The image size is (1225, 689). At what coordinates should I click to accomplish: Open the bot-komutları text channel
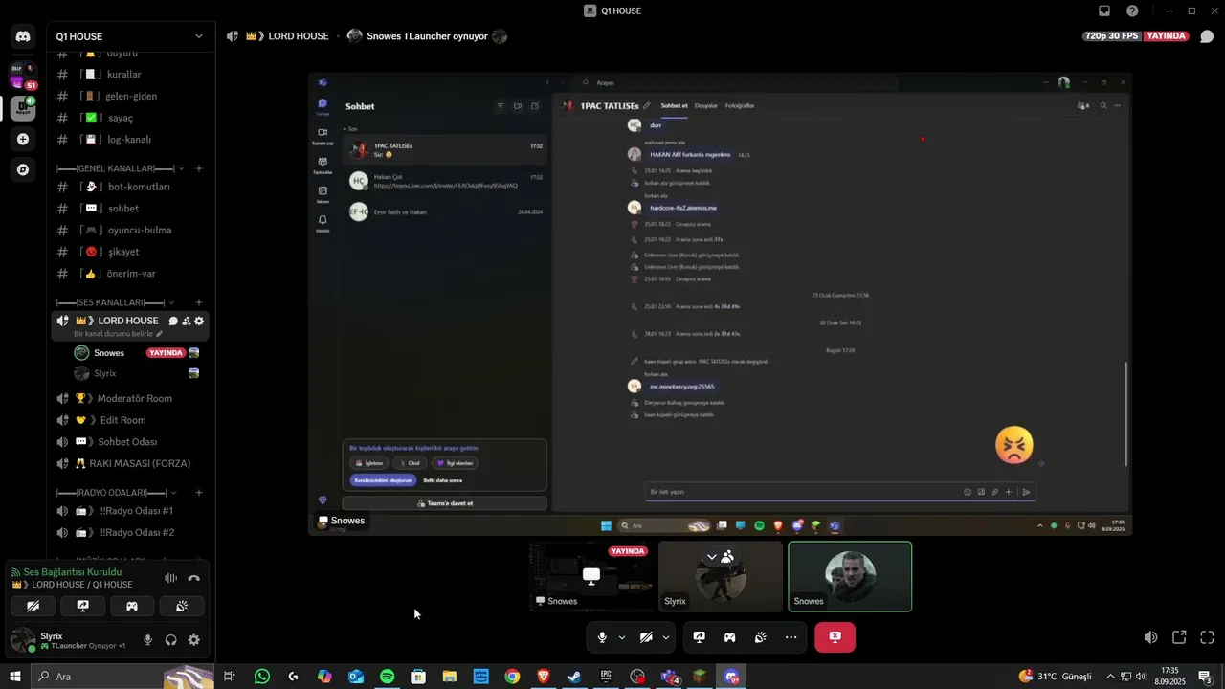coord(130,187)
